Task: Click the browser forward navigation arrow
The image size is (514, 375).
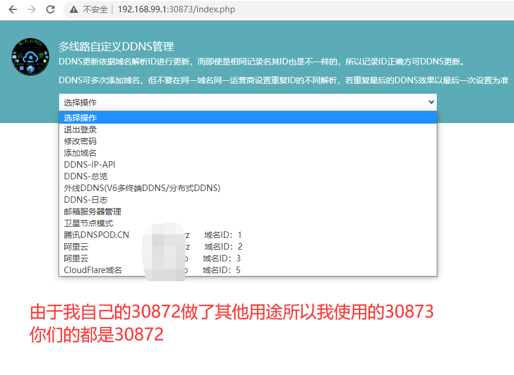Action: [x=31, y=9]
